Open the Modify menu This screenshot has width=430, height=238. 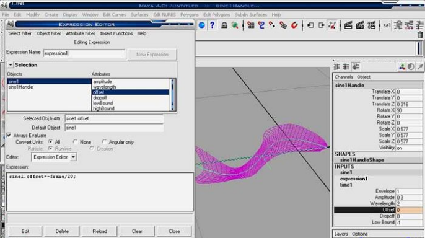click(x=33, y=14)
